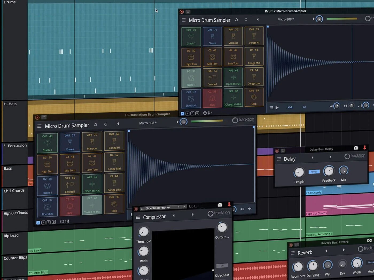Click the Compressor Threshold knob
This screenshot has height=280, width=374.
pyautogui.click(x=143, y=231)
